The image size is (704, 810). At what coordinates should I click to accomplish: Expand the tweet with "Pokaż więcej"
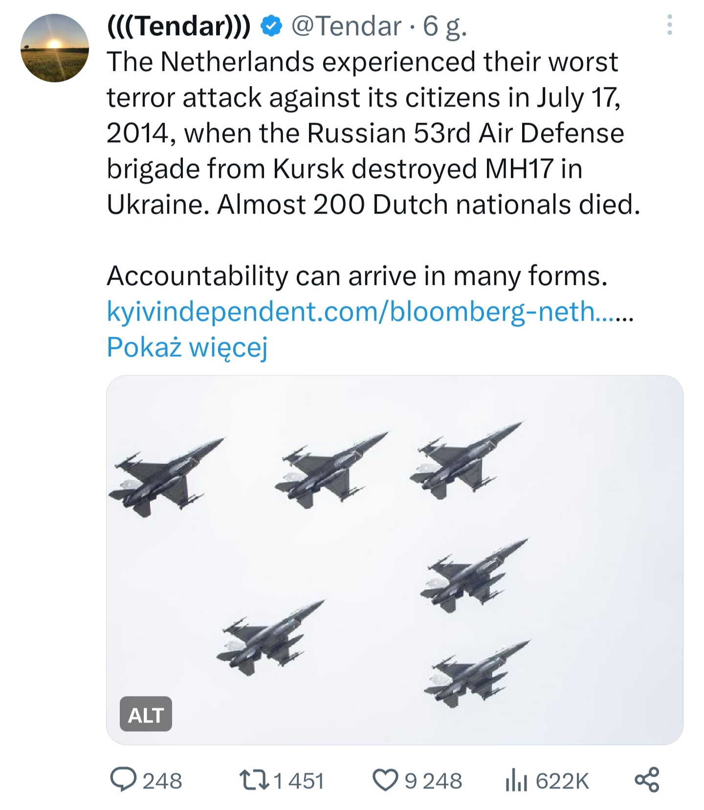point(187,348)
